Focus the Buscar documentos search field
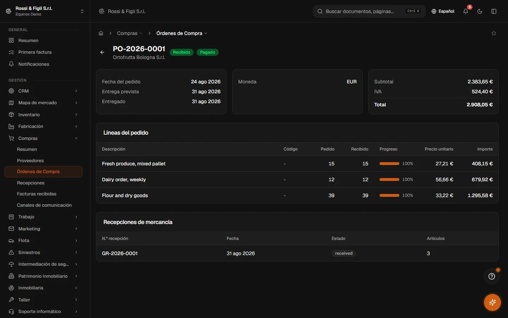The image size is (508, 318). [x=369, y=11]
